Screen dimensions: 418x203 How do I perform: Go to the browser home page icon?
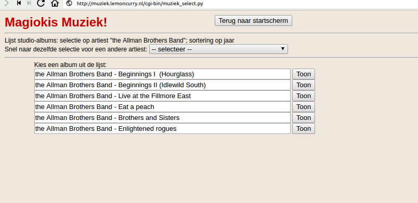55,3
